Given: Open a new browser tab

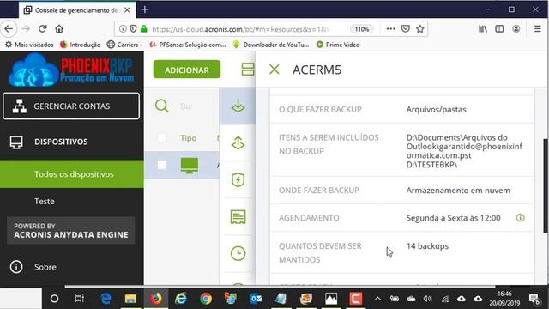Looking at the screenshot, I should click(145, 9).
